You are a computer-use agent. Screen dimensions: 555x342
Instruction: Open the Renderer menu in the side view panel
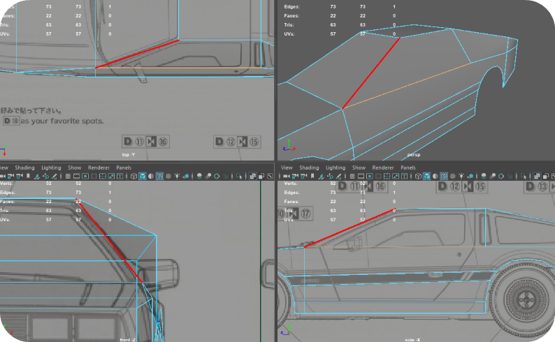click(382, 168)
